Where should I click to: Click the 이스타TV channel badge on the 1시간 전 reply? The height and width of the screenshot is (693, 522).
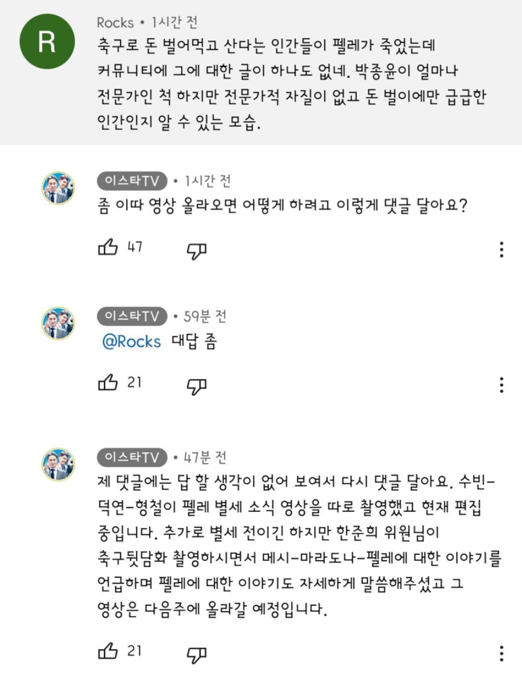pyautogui.click(x=132, y=181)
